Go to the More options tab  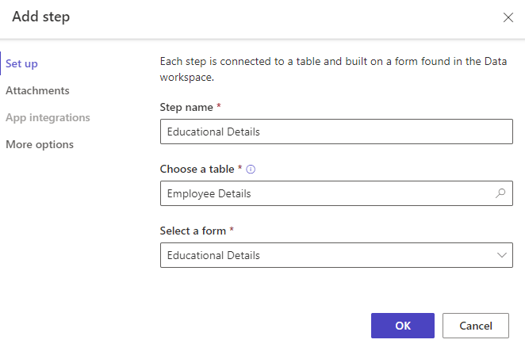click(x=40, y=144)
